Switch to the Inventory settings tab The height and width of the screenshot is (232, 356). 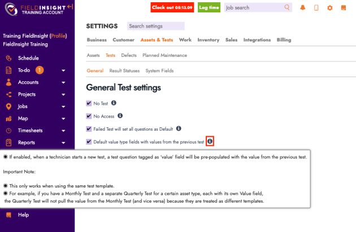click(209, 40)
